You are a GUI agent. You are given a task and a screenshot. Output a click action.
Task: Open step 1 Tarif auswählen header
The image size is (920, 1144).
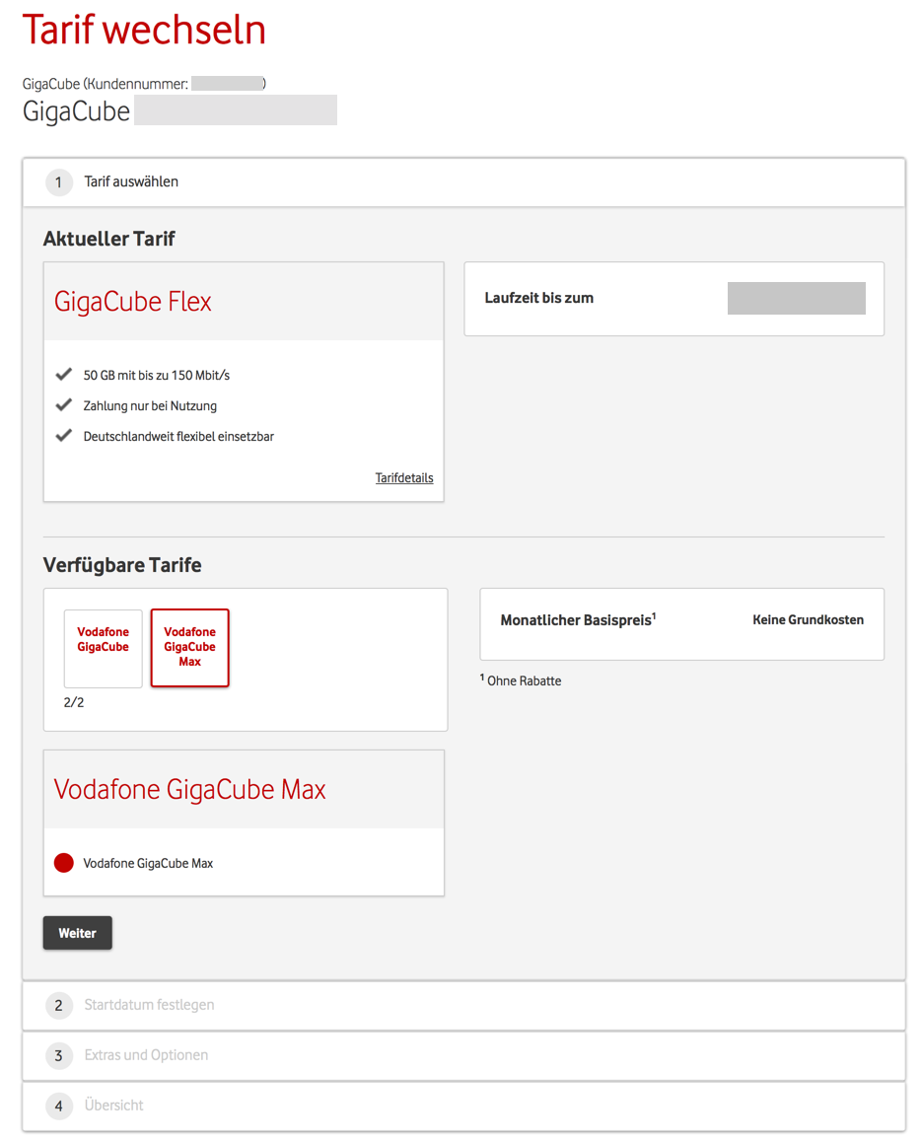464,182
